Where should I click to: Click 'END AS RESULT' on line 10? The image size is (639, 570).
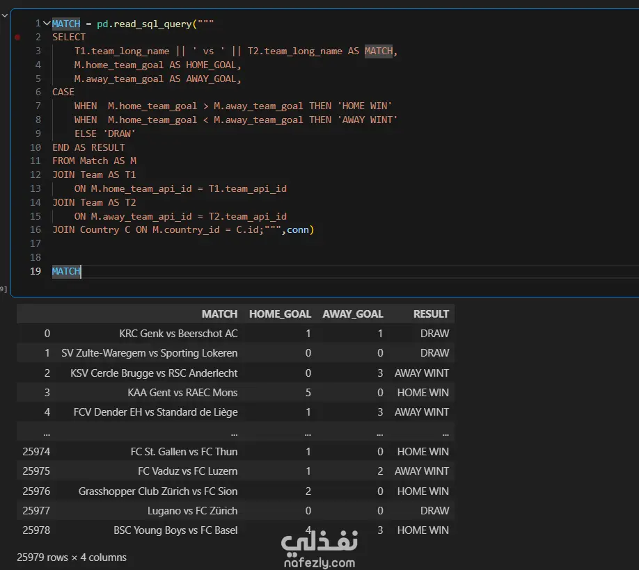(x=88, y=147)
